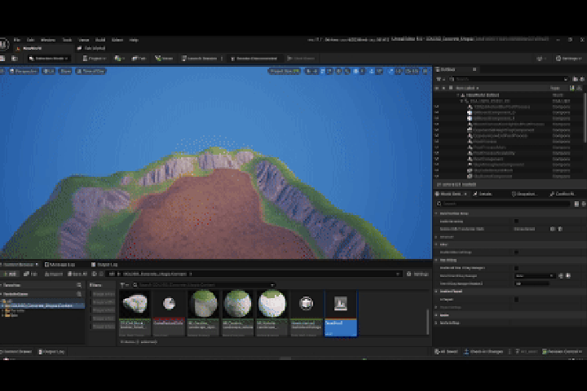Open the File menu

(x=17, y=40)
